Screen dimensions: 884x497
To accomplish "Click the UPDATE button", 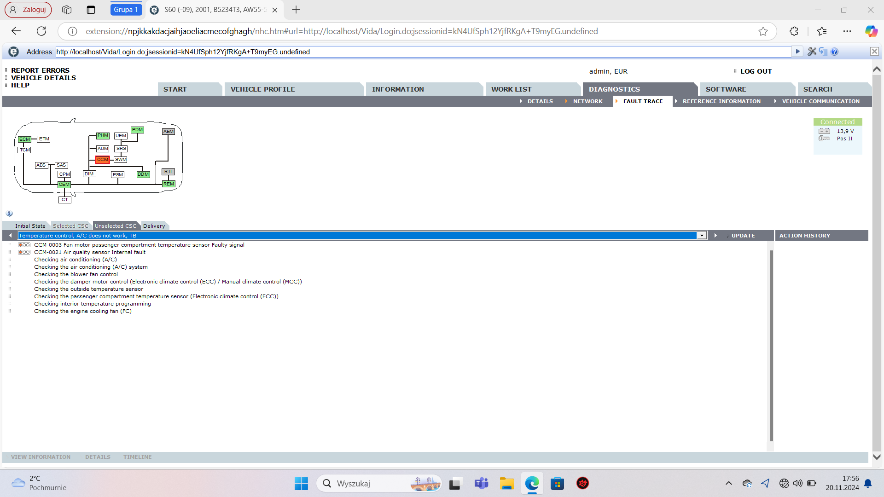I will coord(743,236).
